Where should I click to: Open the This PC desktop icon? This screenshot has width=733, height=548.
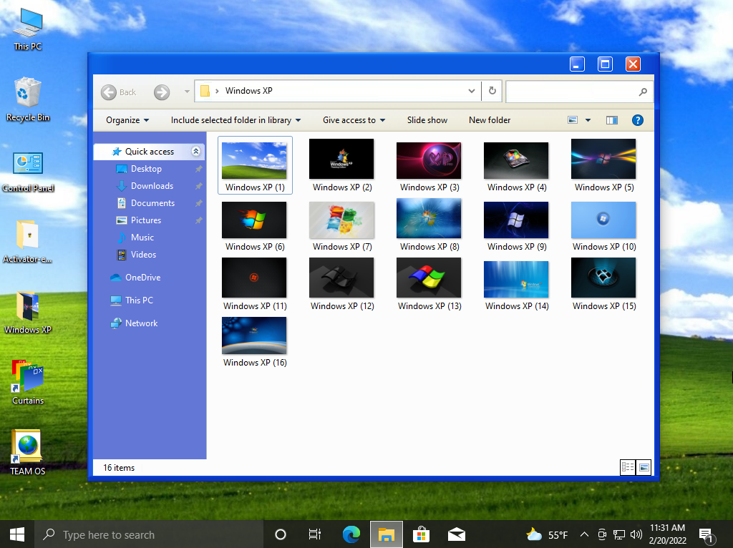pyautogui.click(x=28, y=29)
